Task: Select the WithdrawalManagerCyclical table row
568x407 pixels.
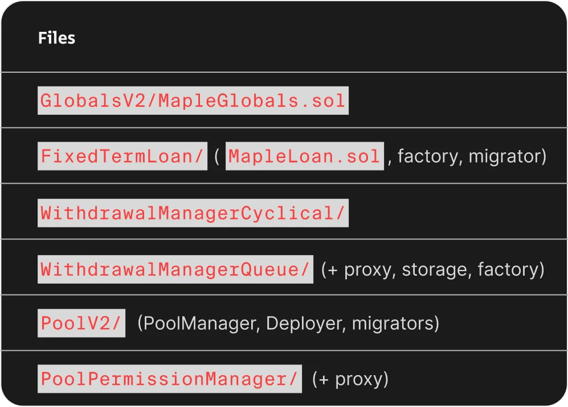Action: [284, 211]
